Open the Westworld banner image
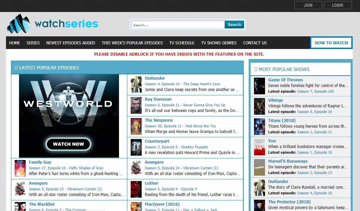 (69, 116)
